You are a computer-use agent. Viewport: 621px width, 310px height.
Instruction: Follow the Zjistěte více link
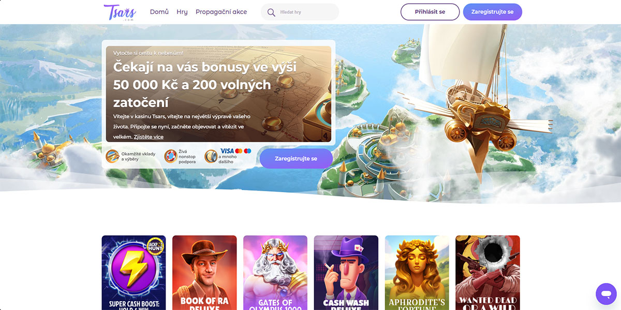point(149,137)
